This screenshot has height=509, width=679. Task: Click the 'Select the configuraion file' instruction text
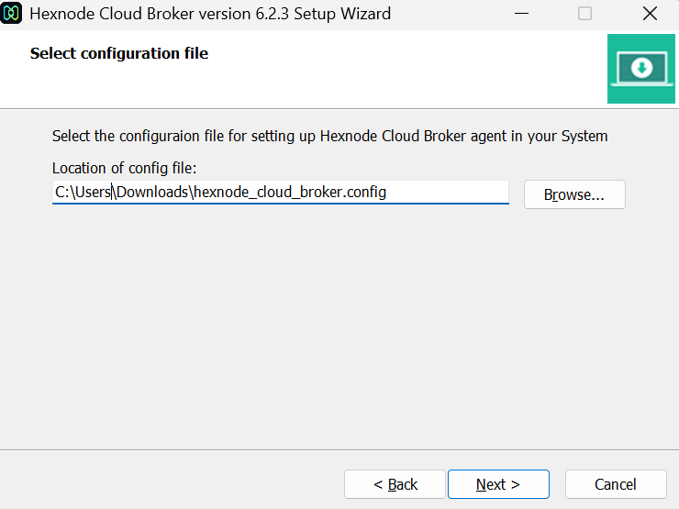(x=330, y=137)
